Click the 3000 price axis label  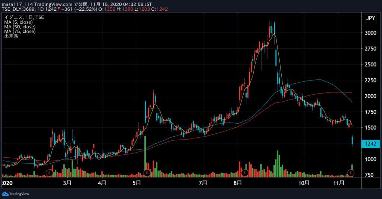pos(370,33)
